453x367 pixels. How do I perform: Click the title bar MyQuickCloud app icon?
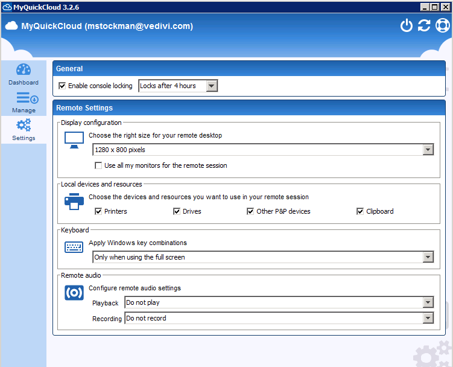tap(7, 7)
